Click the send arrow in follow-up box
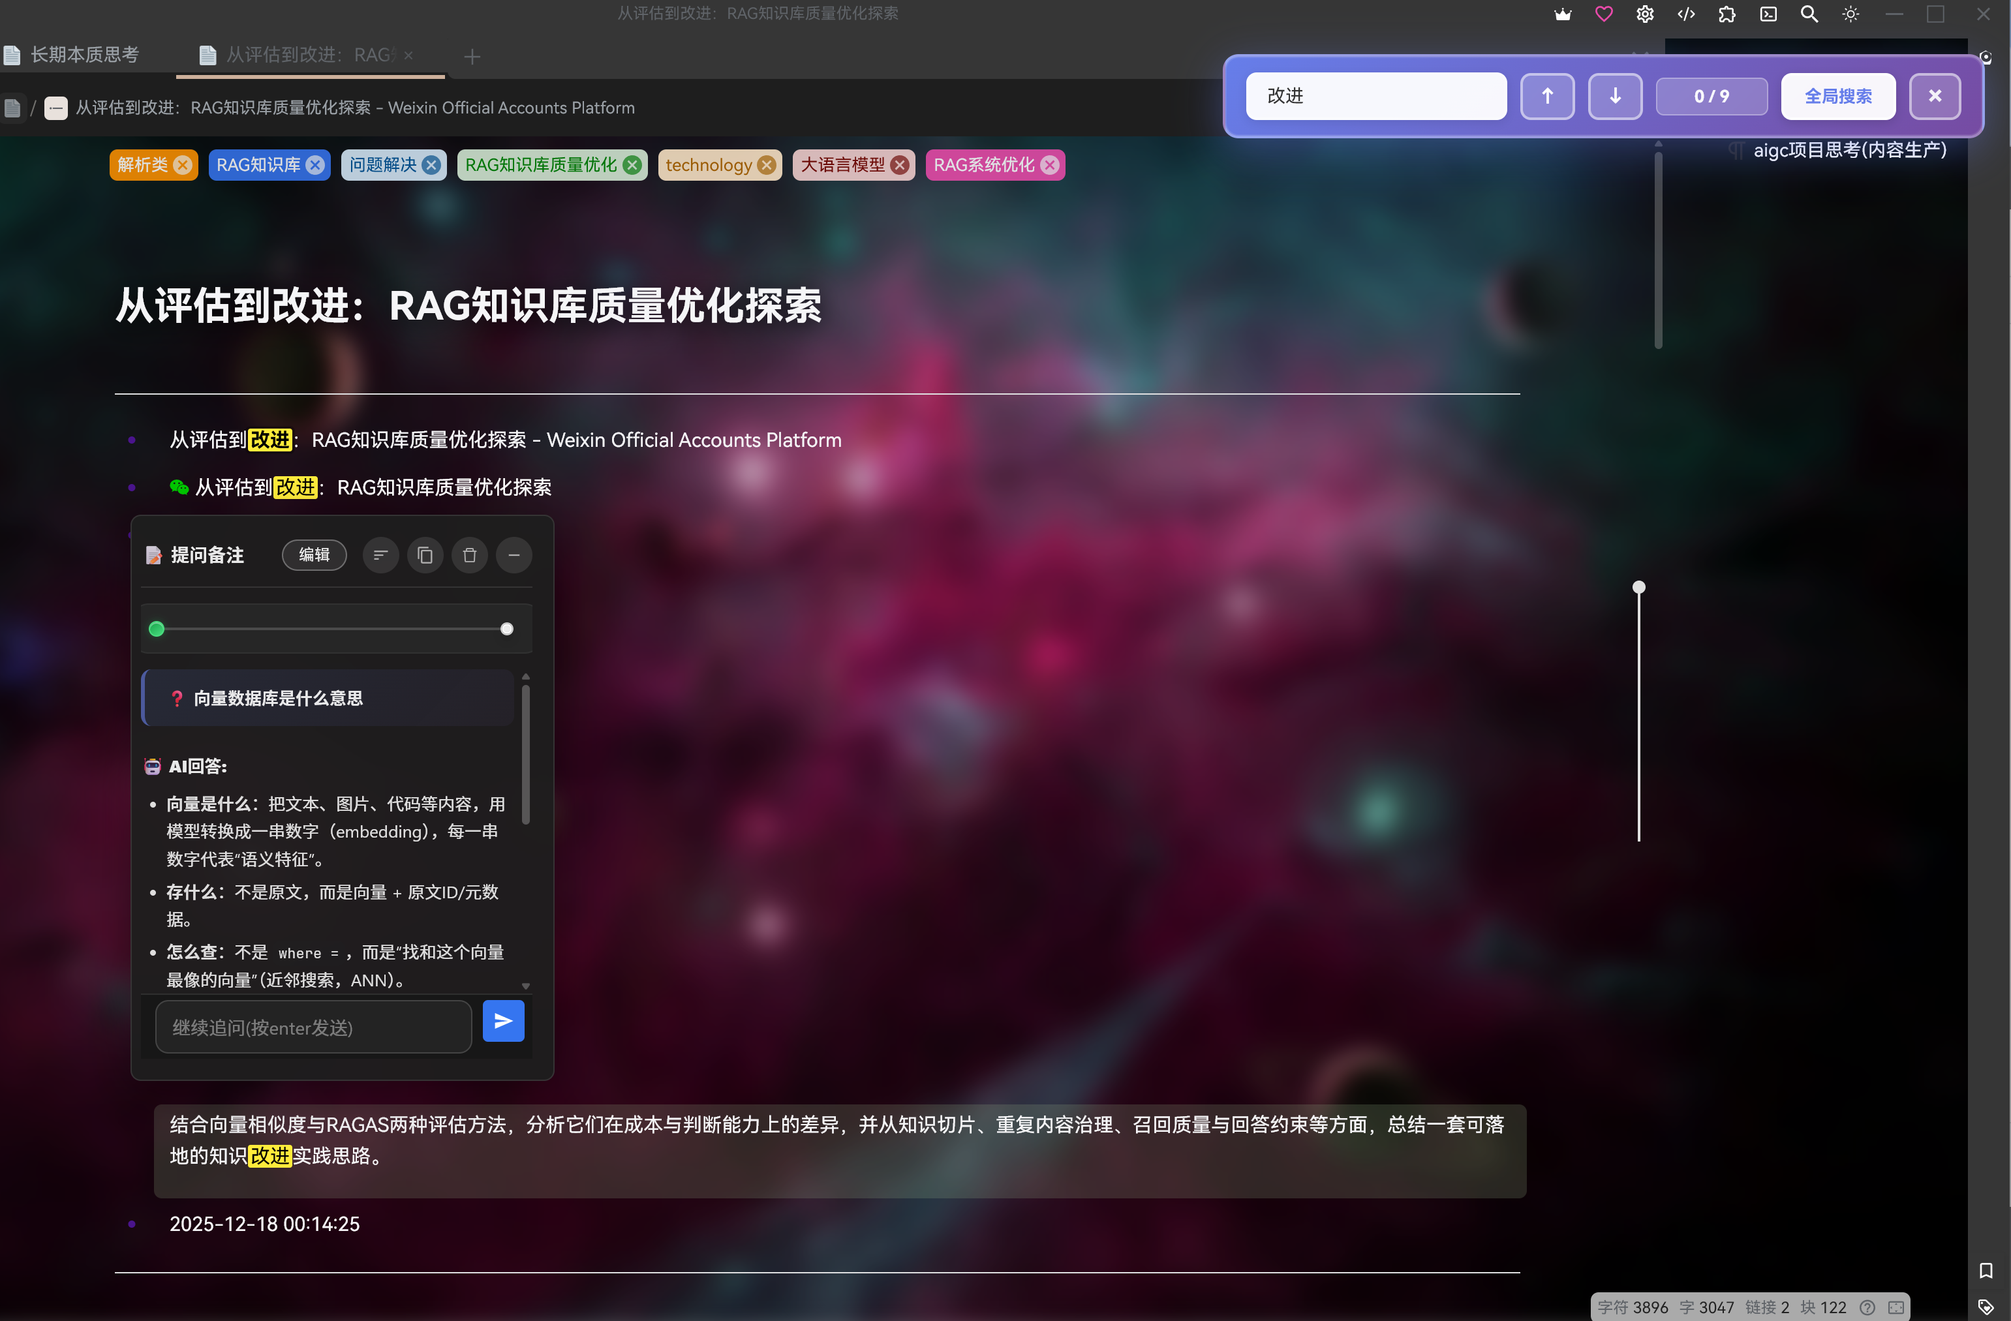This screenshot has width=2011, height=1321. [x=502, y=1021]
